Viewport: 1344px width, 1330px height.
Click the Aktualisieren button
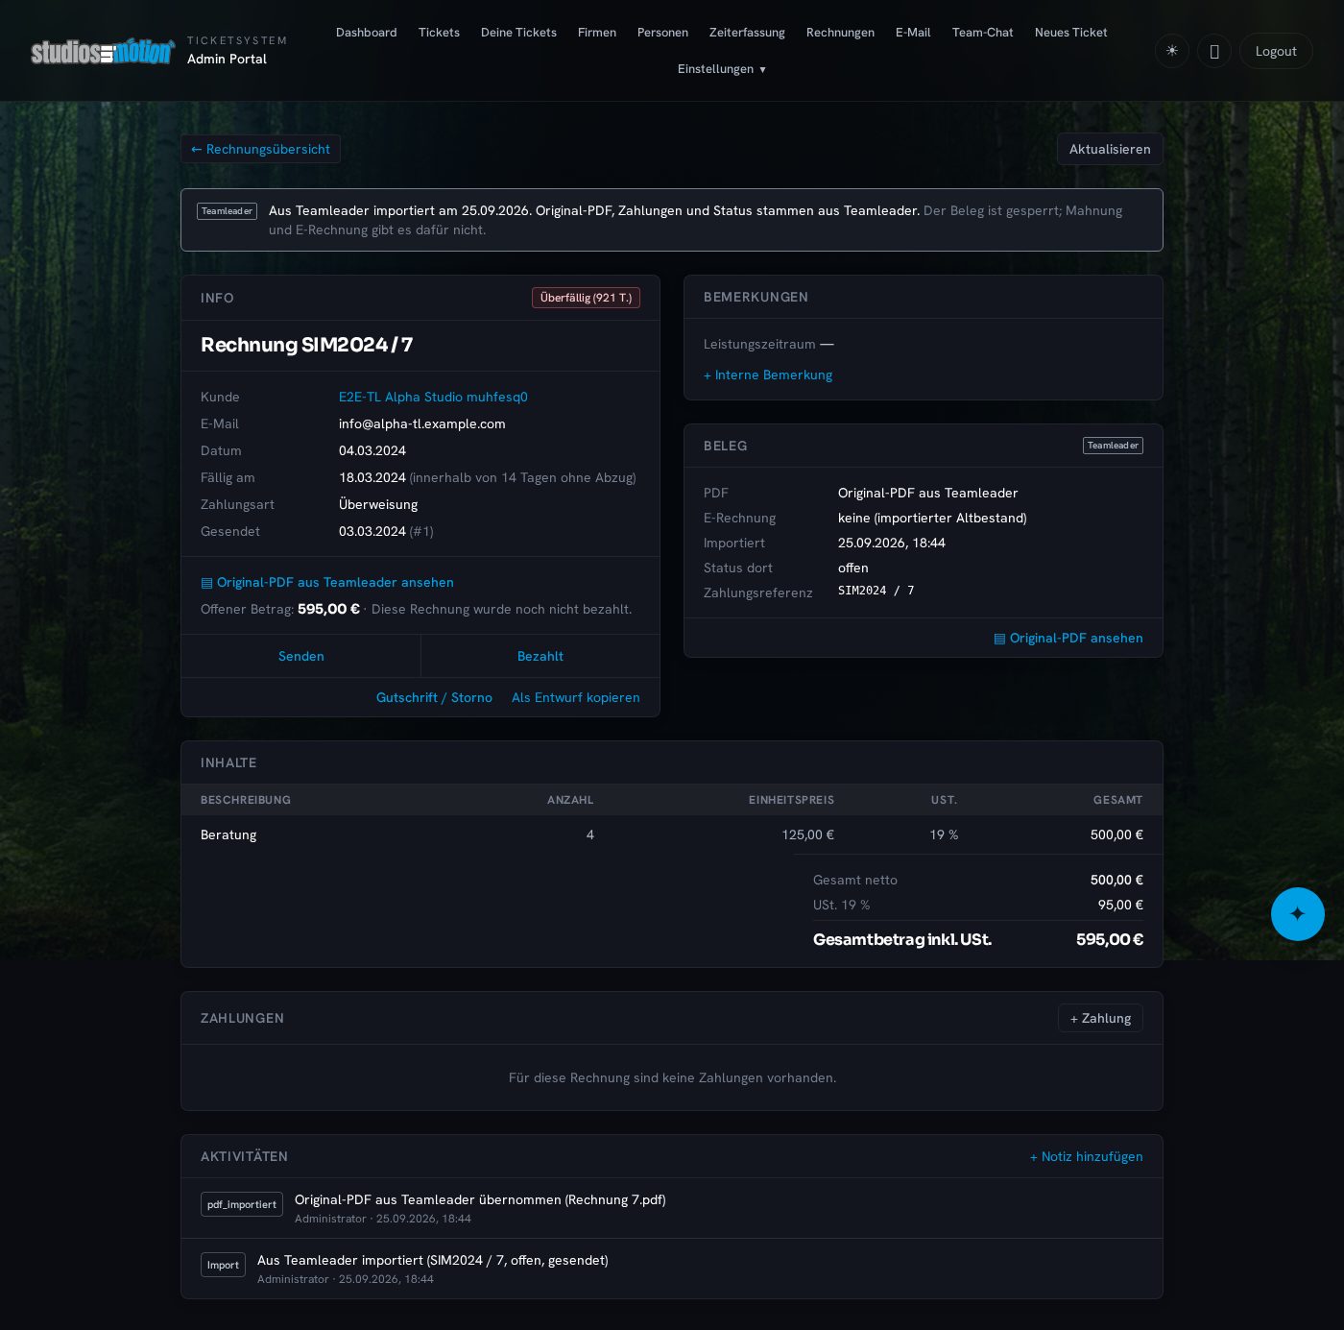[x=1110, y=149]
